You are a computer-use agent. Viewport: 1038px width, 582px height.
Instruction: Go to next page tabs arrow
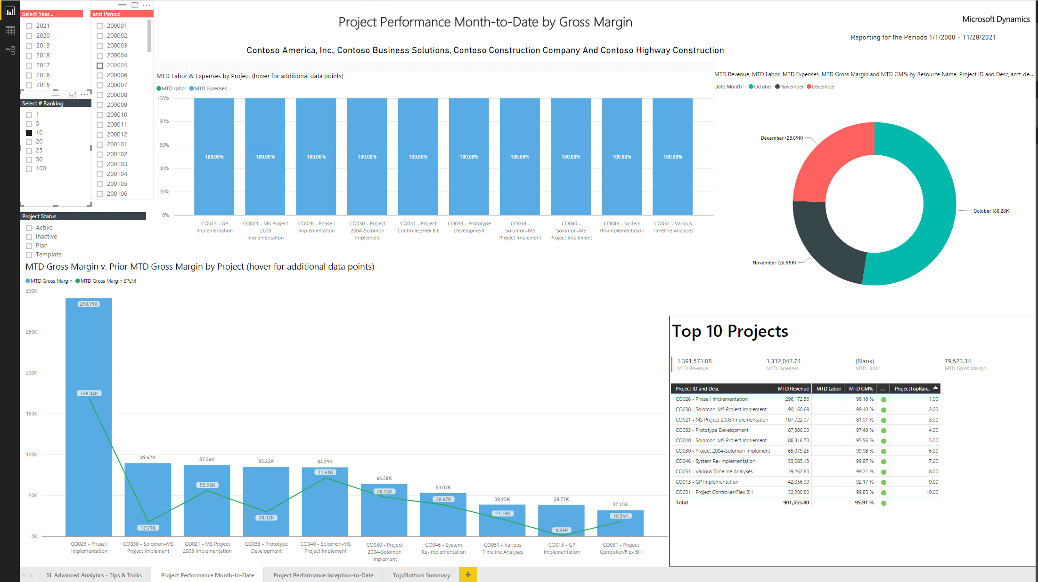[32, 575]
